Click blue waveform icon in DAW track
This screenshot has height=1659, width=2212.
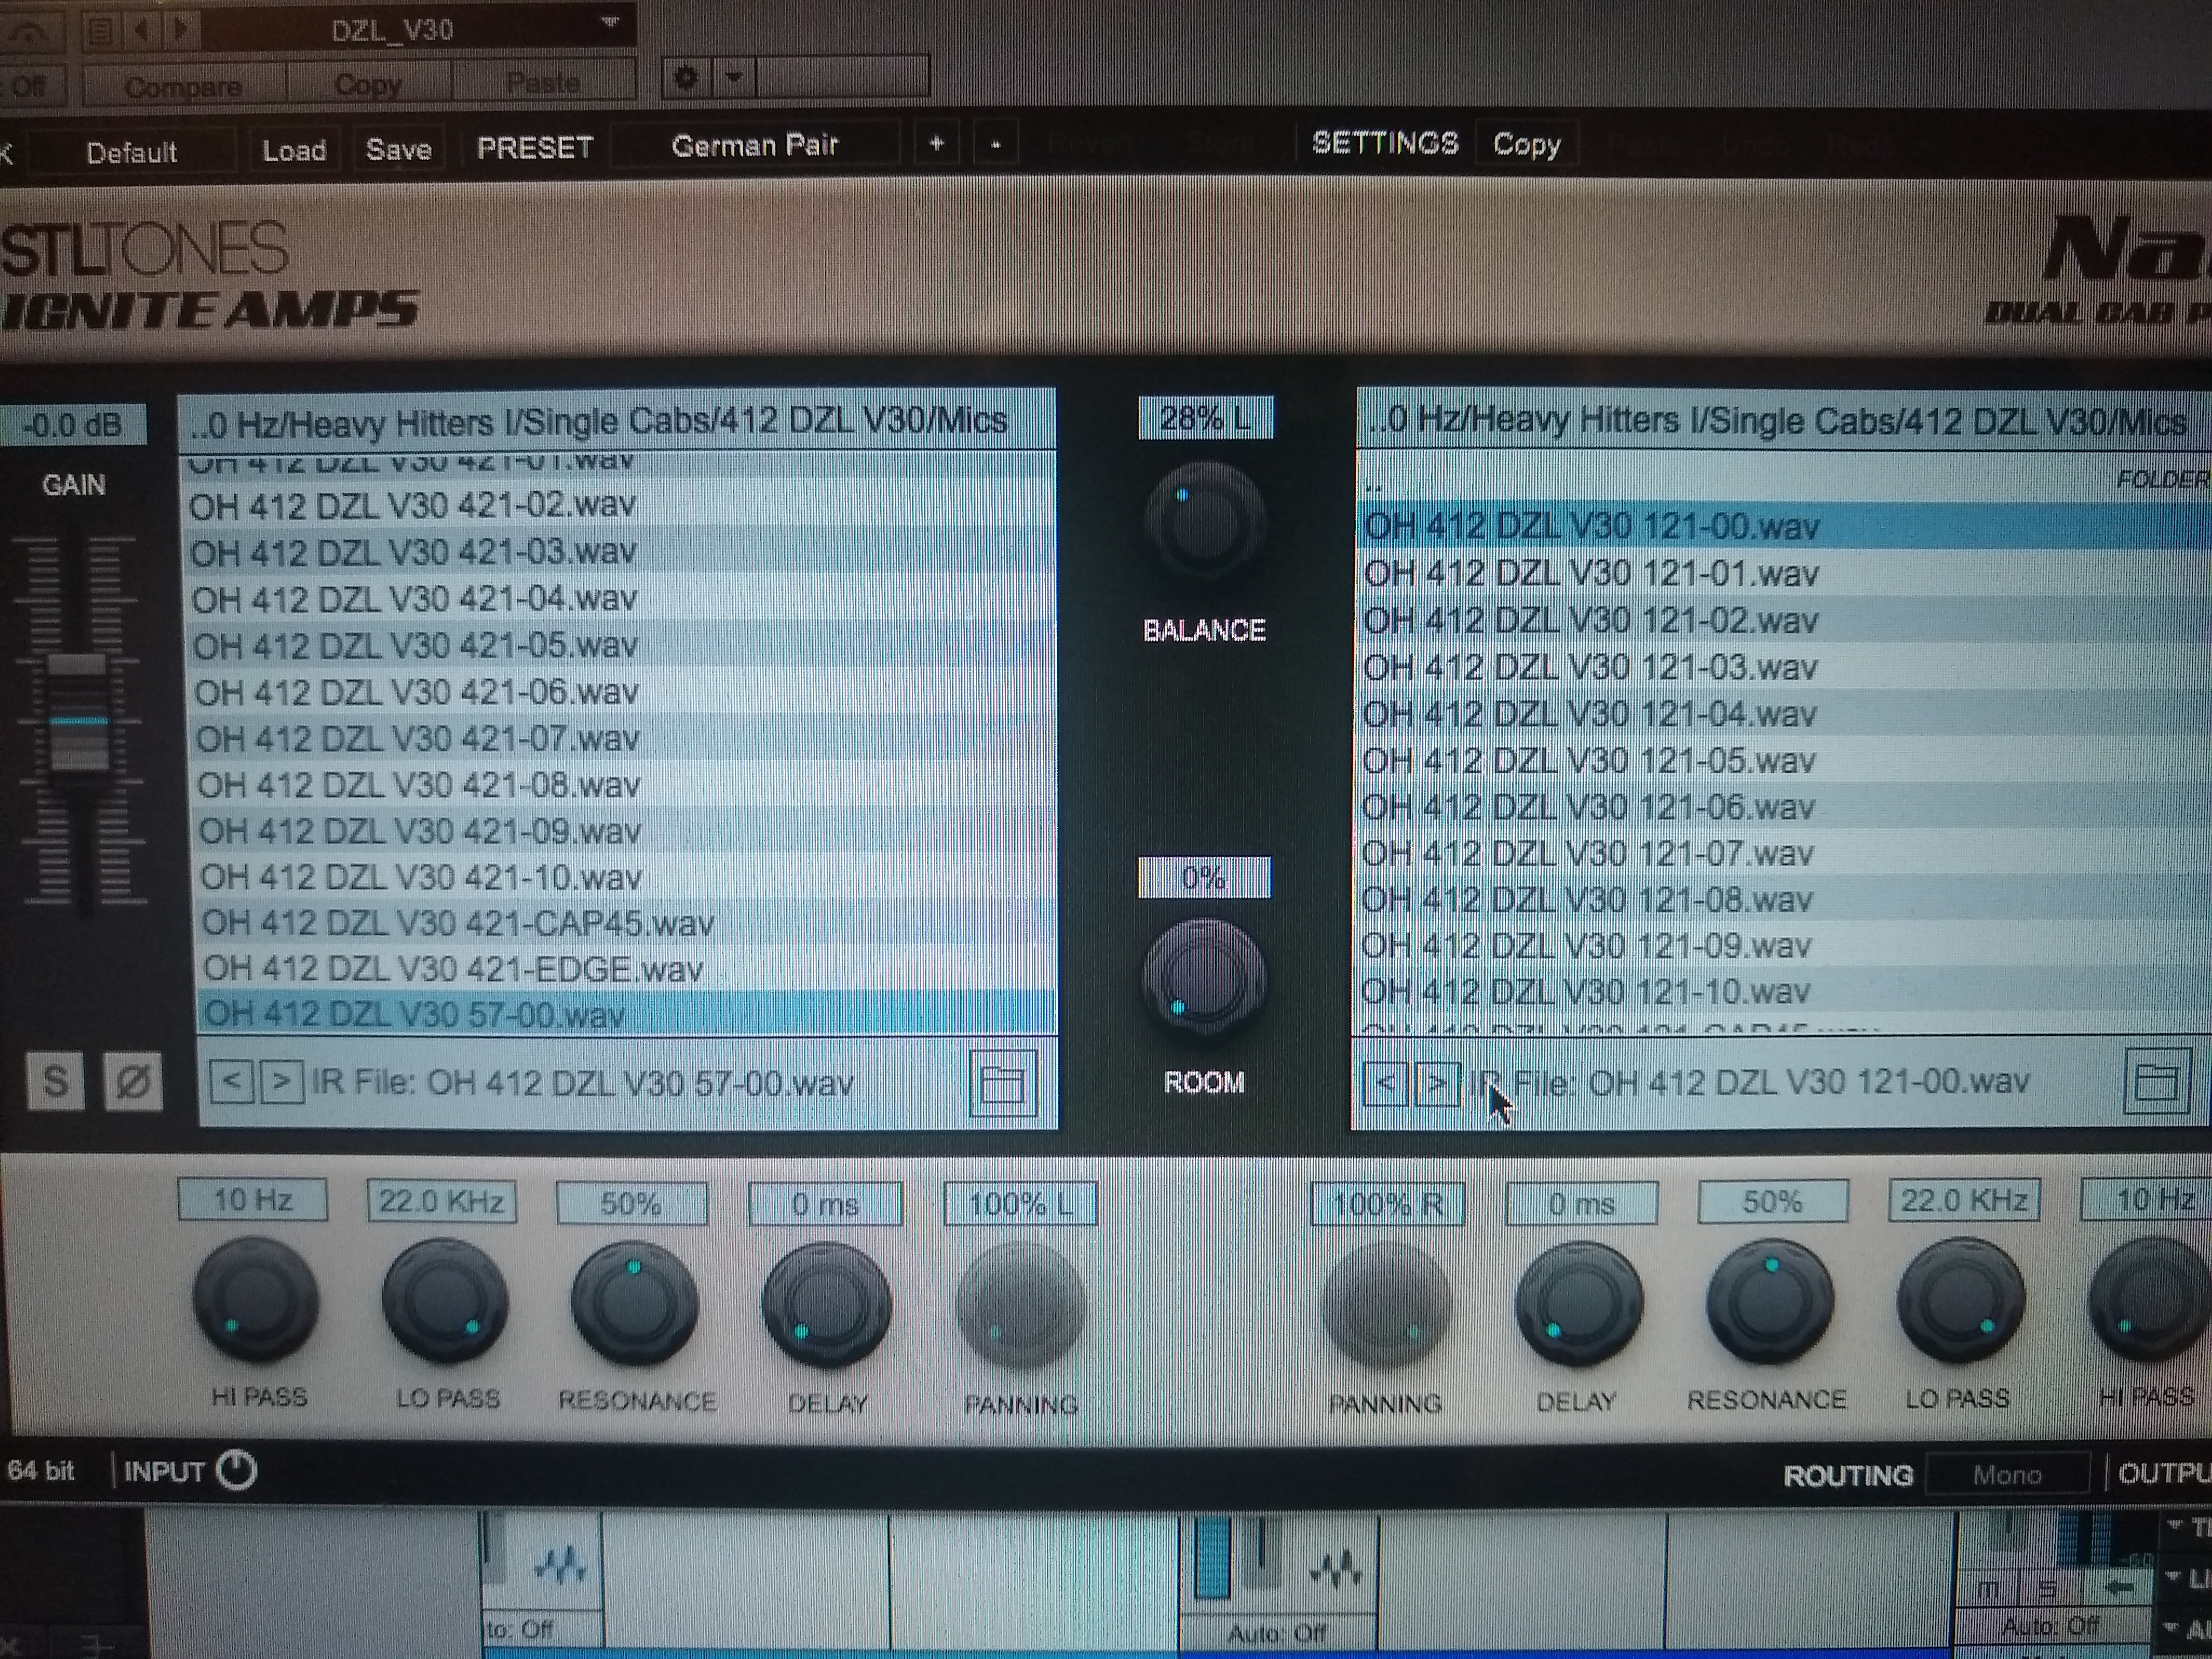pyautogui.click(x=560, y=1565)
